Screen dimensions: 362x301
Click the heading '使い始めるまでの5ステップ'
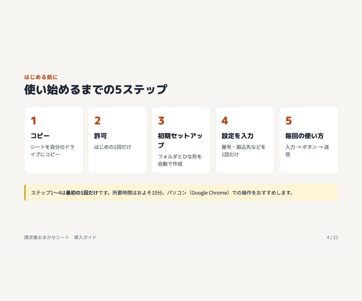click(x=96, y=89)
